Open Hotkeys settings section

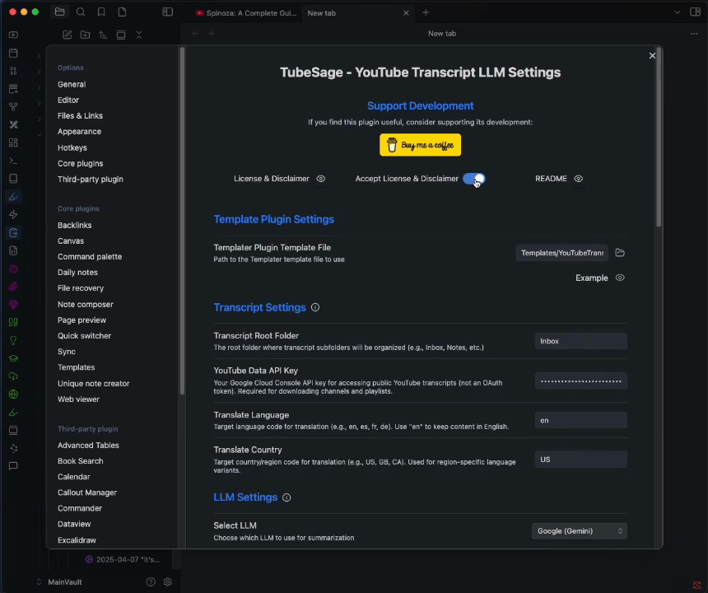(72, 147)
